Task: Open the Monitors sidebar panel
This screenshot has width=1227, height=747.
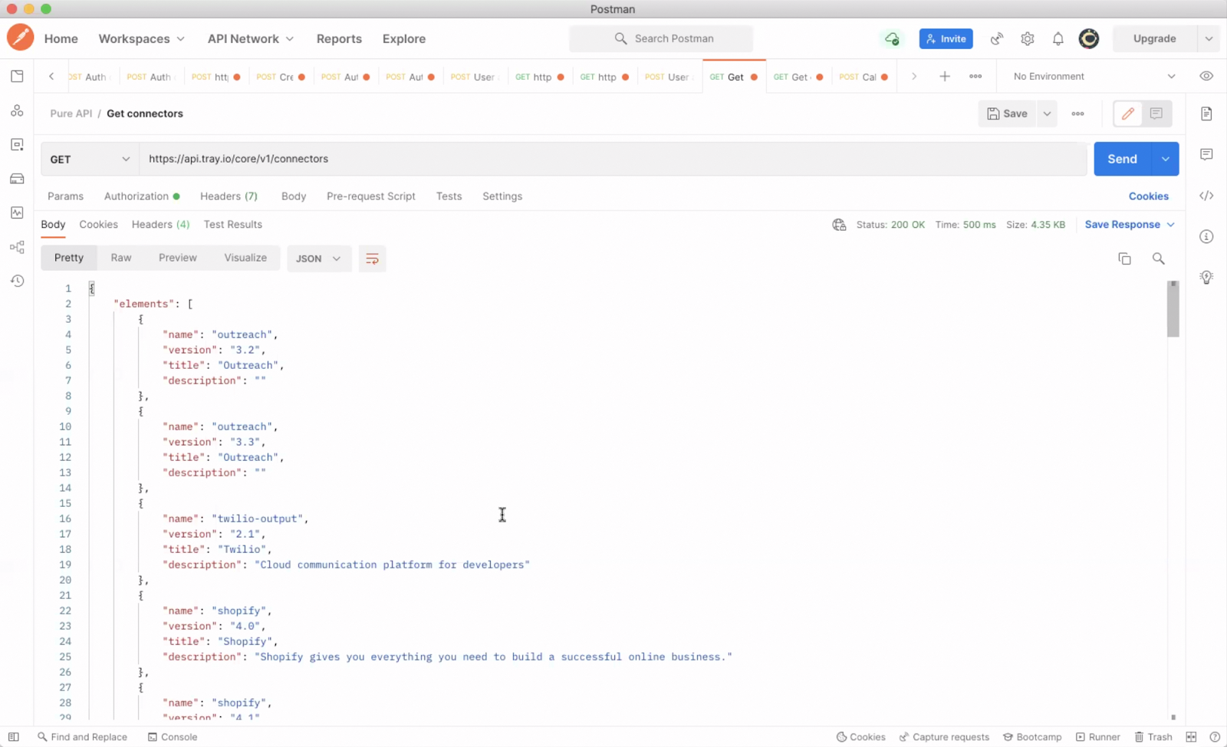Action: tap(17, 212)
